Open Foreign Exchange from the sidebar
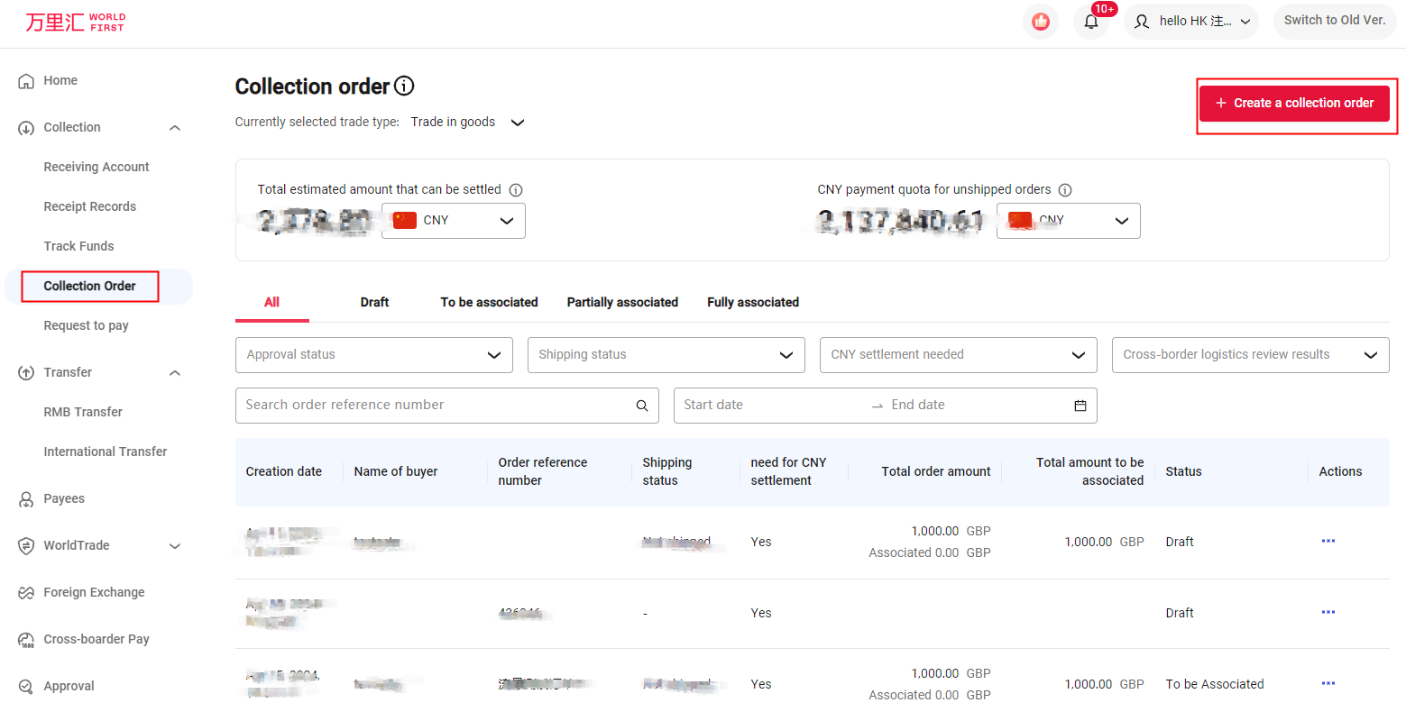Viewport: 1406px width, 712px height. [94, 592]
